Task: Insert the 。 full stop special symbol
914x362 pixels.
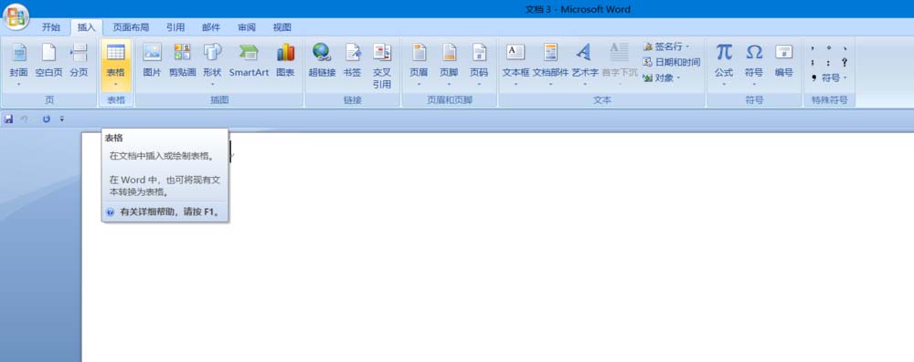Action: [828, 47]
